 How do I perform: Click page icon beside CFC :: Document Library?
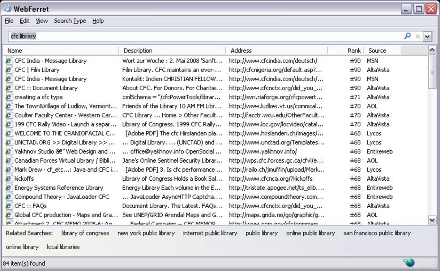9,88
